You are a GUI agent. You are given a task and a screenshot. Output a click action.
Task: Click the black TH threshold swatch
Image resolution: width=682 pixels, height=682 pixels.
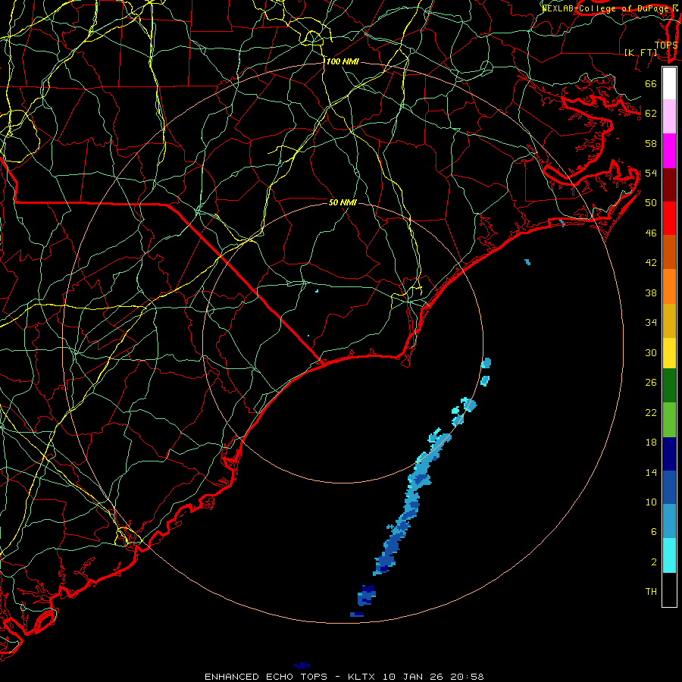[669, 590]
